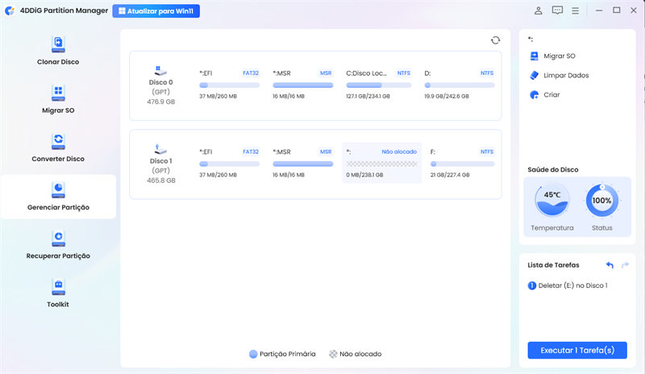Click Criar in the right panel
Viewport: 645px width, 374px height.
[551, 94]
